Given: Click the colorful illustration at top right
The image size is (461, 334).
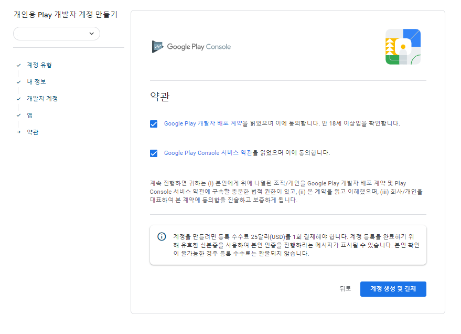Looking at the screenshot, I should pos(403,47).
